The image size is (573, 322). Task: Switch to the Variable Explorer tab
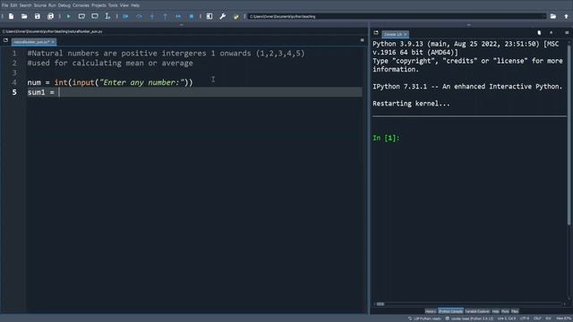[477, 311]
